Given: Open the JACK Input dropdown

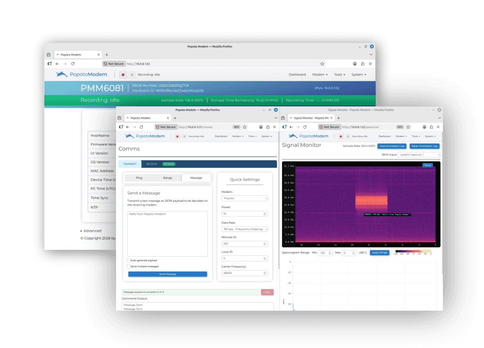Looking at the screenshot, I should pyautogui.click(x=419, y=155).
